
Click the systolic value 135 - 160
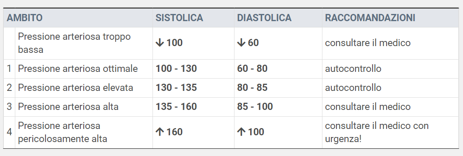(176, 107)
